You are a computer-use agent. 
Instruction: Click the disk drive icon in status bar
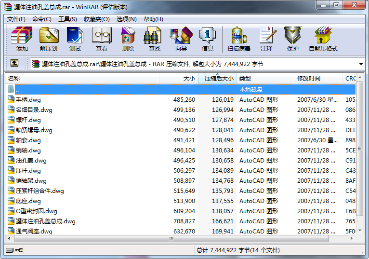tap(10, 250)
